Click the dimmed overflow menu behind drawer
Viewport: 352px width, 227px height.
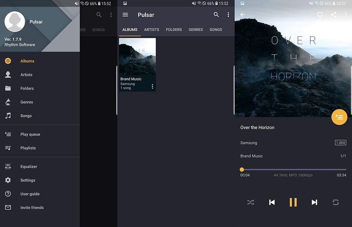coord(111,14)
